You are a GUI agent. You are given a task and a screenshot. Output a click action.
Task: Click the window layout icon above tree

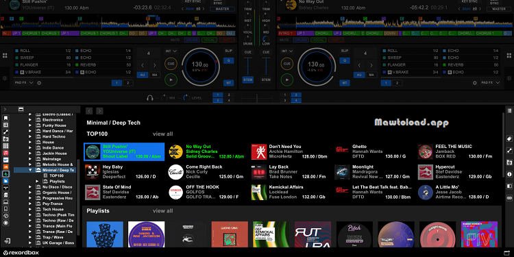click(x=21, y=109)
